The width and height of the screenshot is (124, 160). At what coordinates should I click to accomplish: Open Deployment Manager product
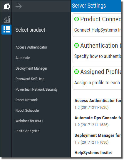(31, 68)
